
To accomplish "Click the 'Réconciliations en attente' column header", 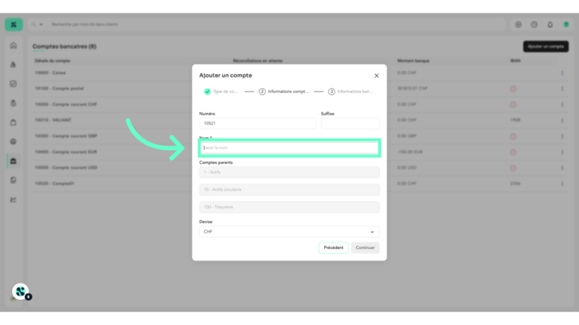I will pos(258,61).
